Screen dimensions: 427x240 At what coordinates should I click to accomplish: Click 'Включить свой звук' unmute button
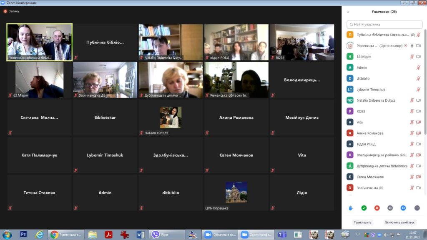tap(400, 222)
